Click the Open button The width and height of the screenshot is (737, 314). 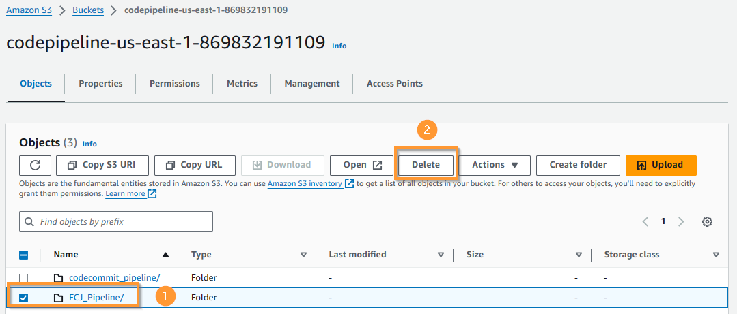coord(361,165)
